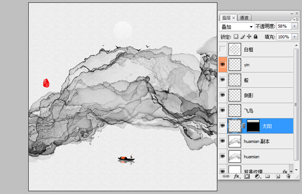The image size is (302, 194).
Task: Create new adjustment layer icon
Action: point(258,176)
